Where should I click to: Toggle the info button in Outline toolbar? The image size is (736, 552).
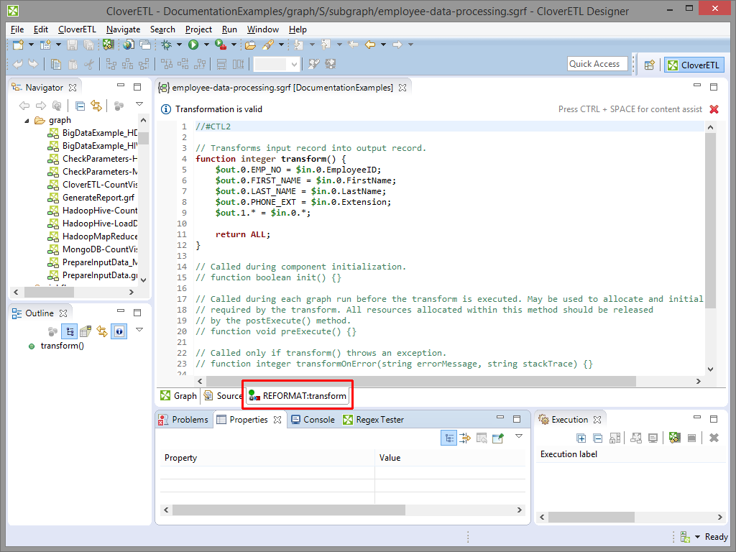[x=119, y=331]
